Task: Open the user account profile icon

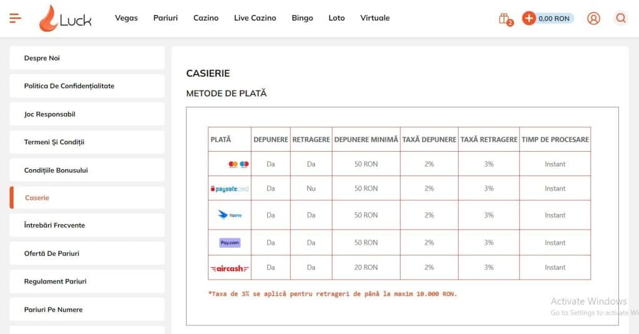Action: (593, 18)
